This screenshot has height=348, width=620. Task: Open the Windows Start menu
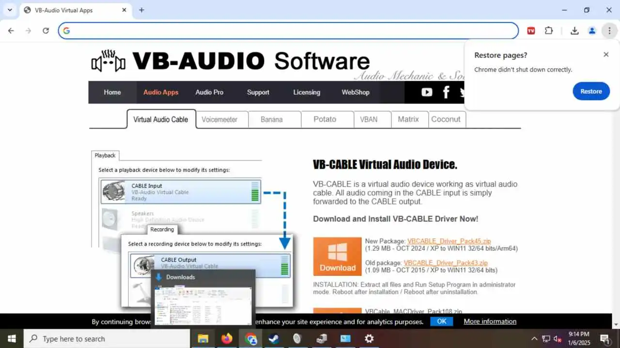point(11,338)
